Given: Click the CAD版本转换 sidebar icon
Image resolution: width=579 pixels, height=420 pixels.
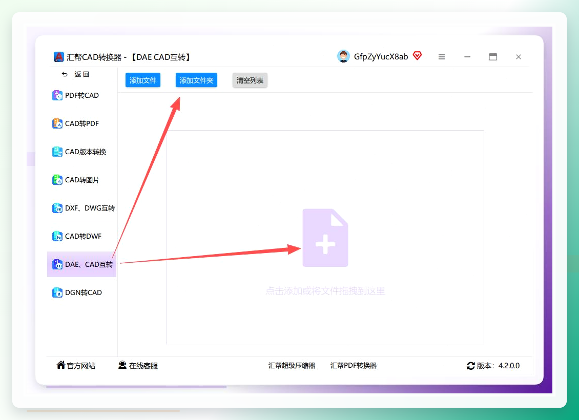Looking at the screenshot, I should coord(57,152).
